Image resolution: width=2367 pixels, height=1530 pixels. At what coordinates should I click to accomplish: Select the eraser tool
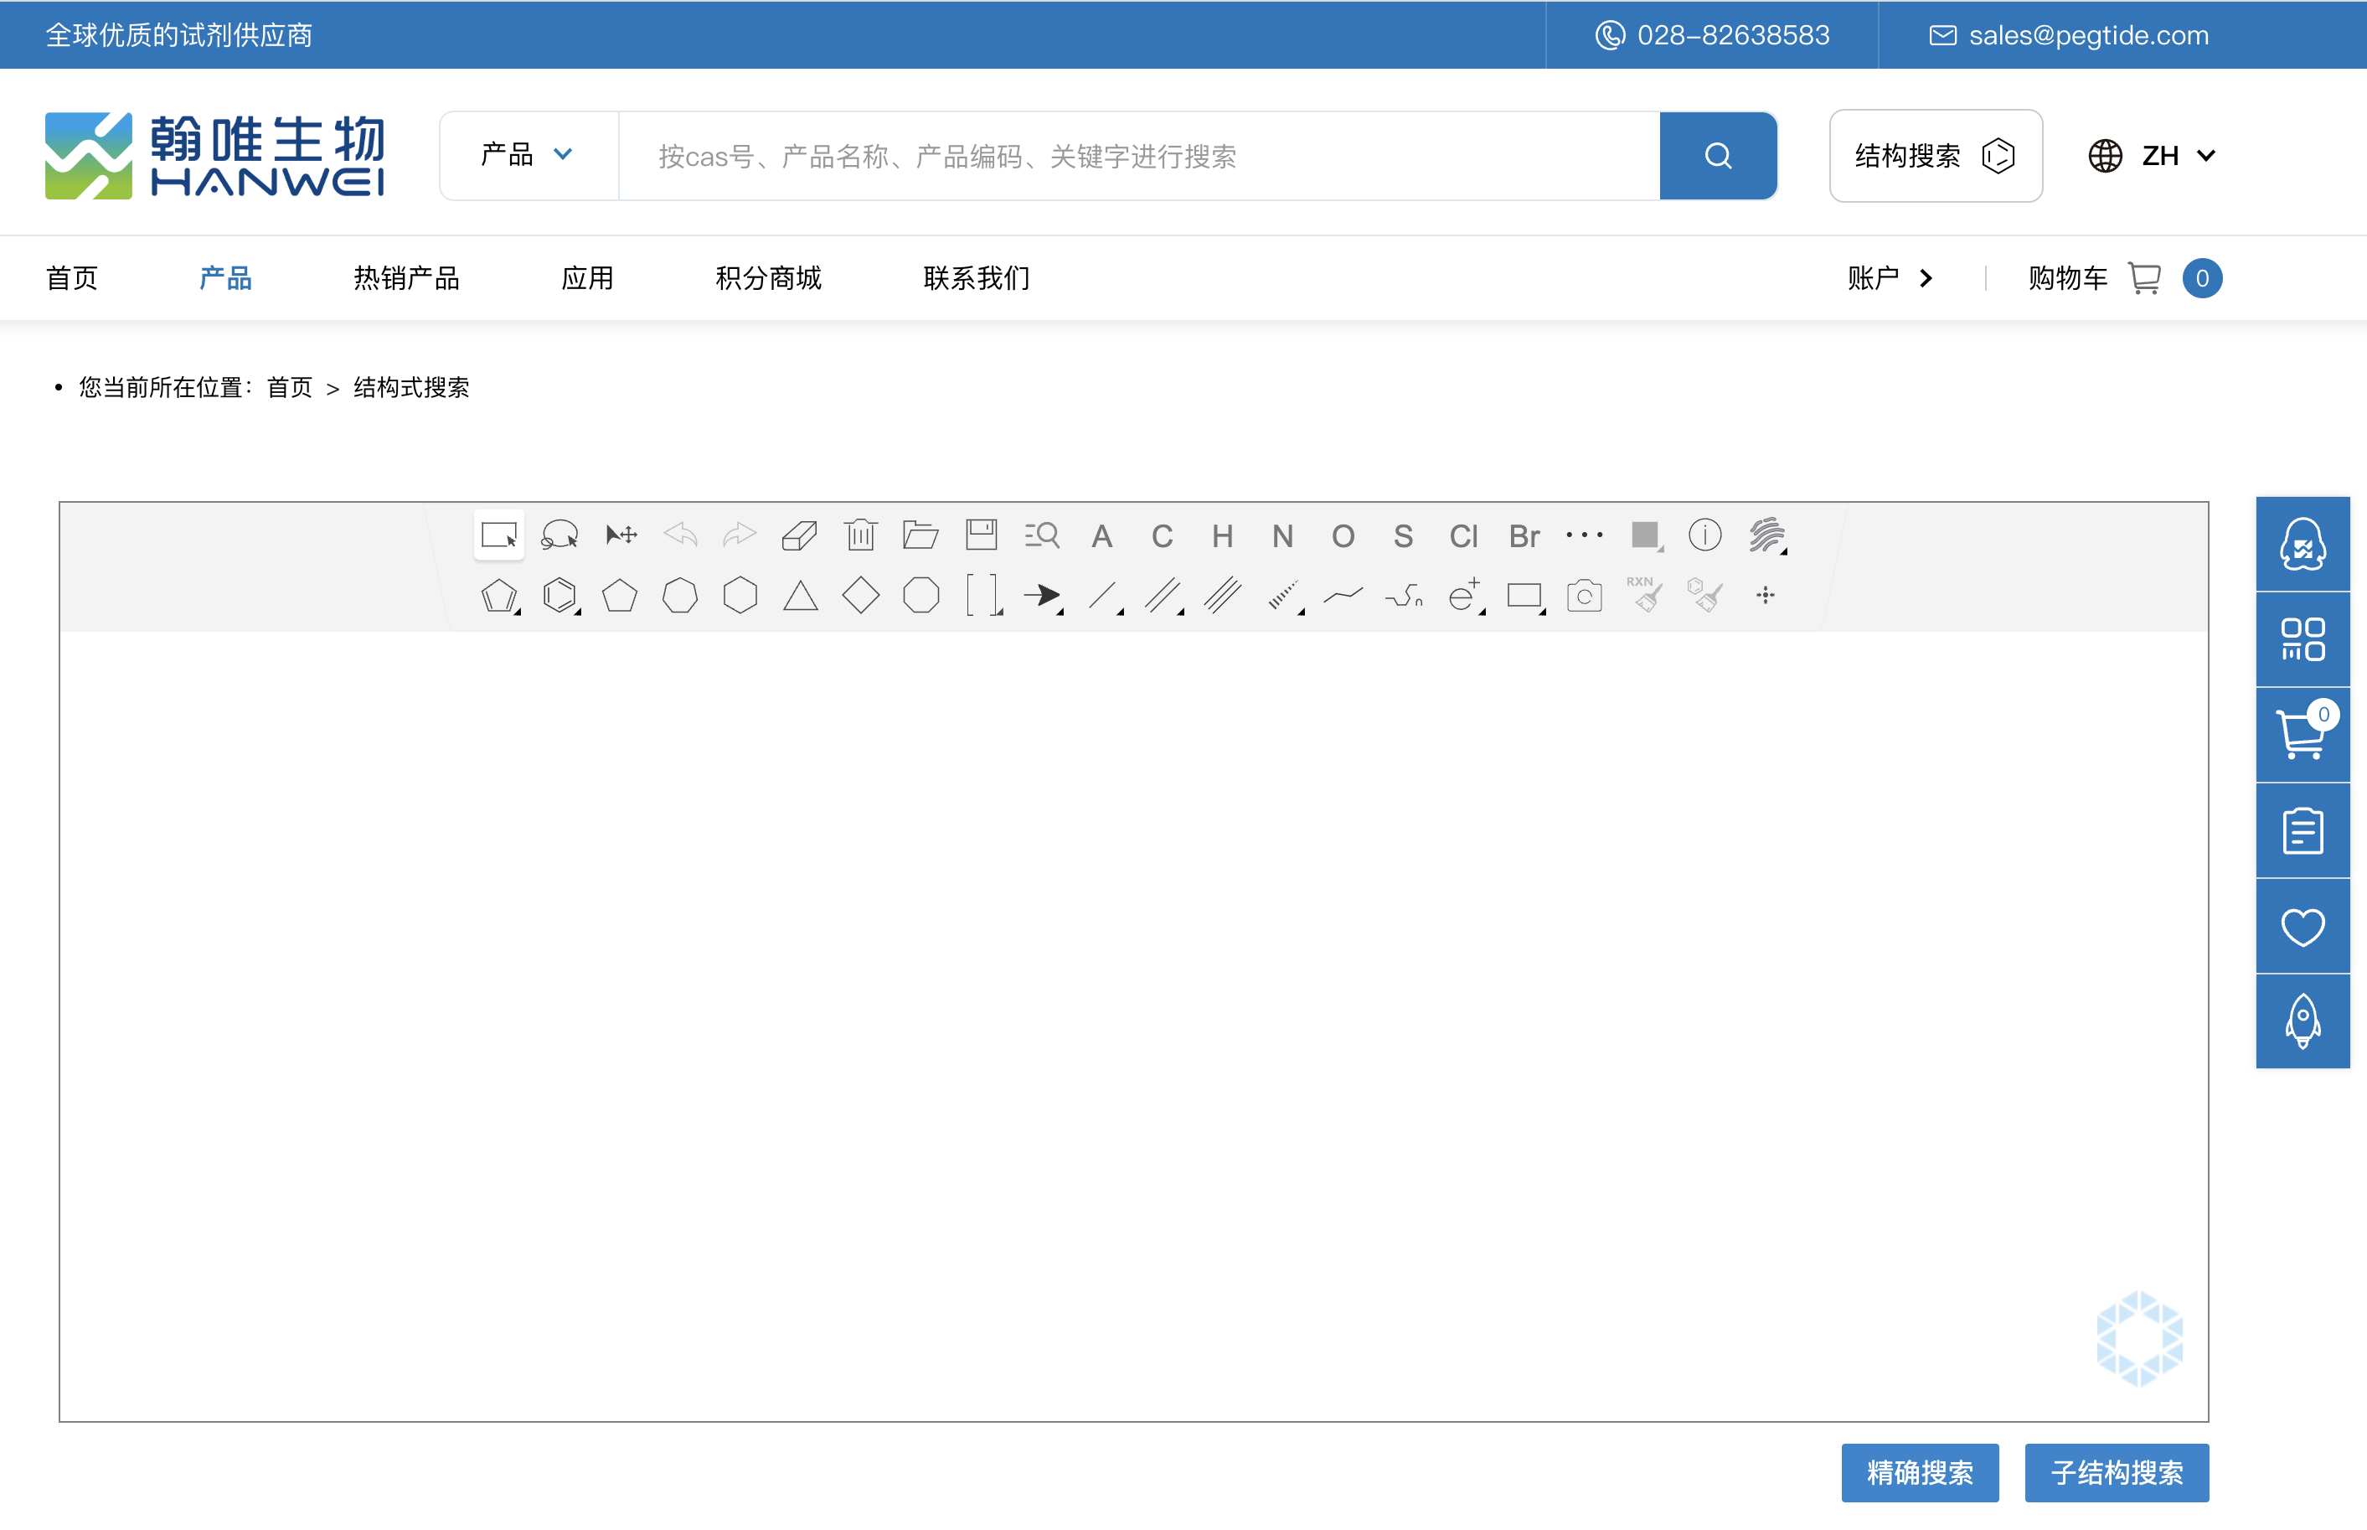800,535
